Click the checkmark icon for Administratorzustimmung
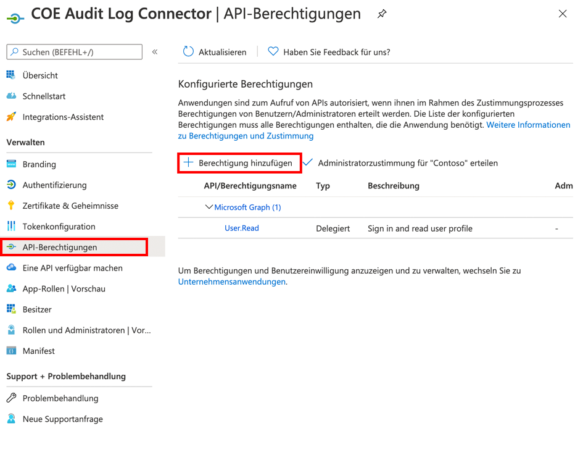Viewport: 583px width, 452px height. (308, 162)
